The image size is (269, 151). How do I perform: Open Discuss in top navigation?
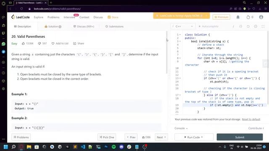click(98, 17)
